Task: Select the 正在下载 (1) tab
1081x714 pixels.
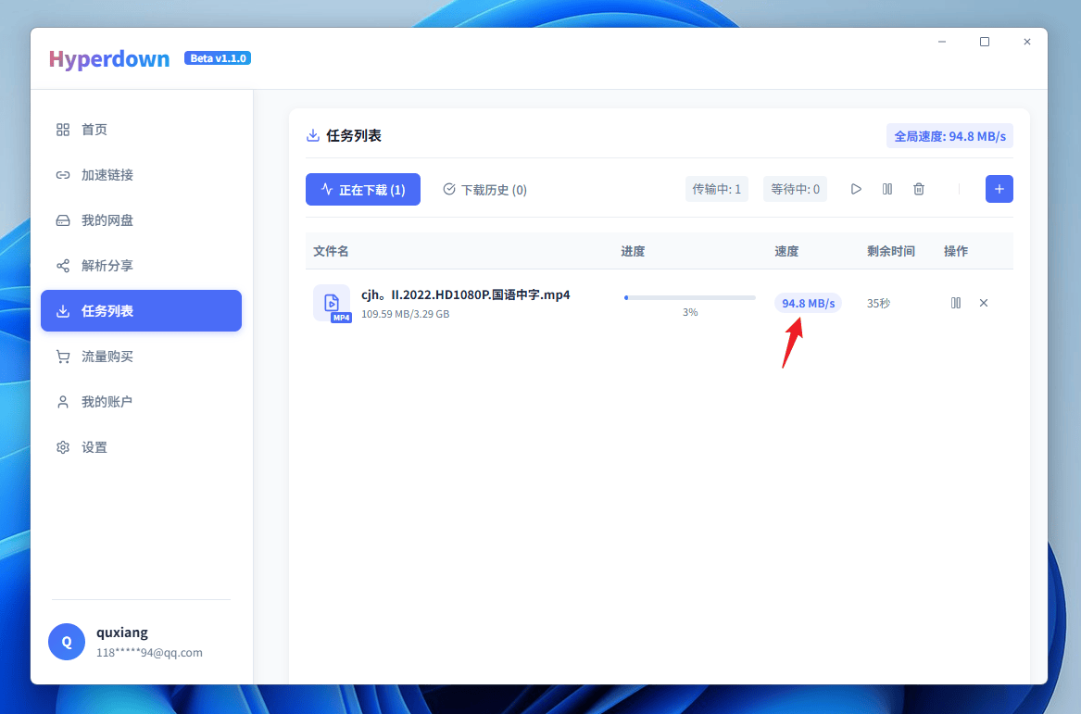Action: [x=362, y=190]
